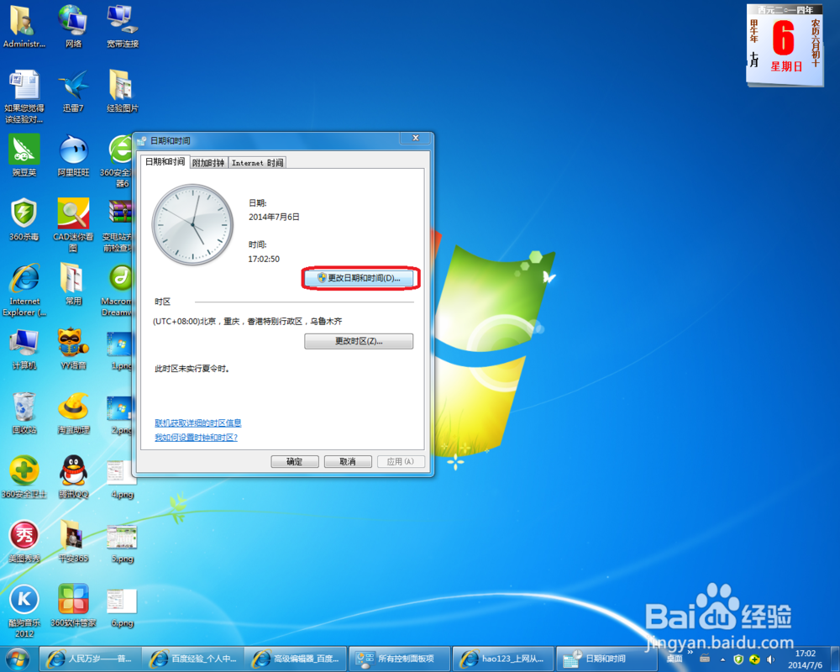Click 360 shield tray icon
840x672 pixels.
coord(738,659)
